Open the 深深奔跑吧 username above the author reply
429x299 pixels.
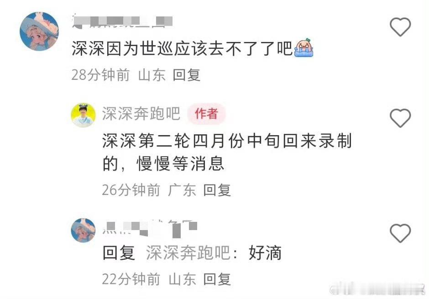click(141, 114)
